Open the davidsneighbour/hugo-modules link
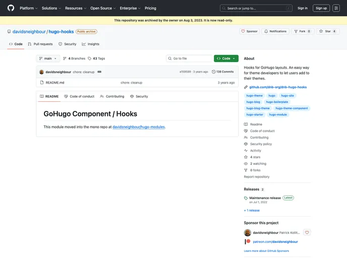The width and height of the screenshot is (347, 258). point(139,127)
